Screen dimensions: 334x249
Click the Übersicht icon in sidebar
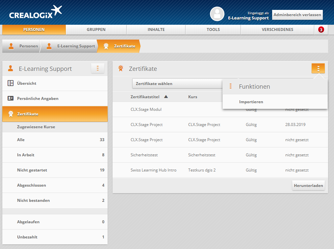[11, 83]
